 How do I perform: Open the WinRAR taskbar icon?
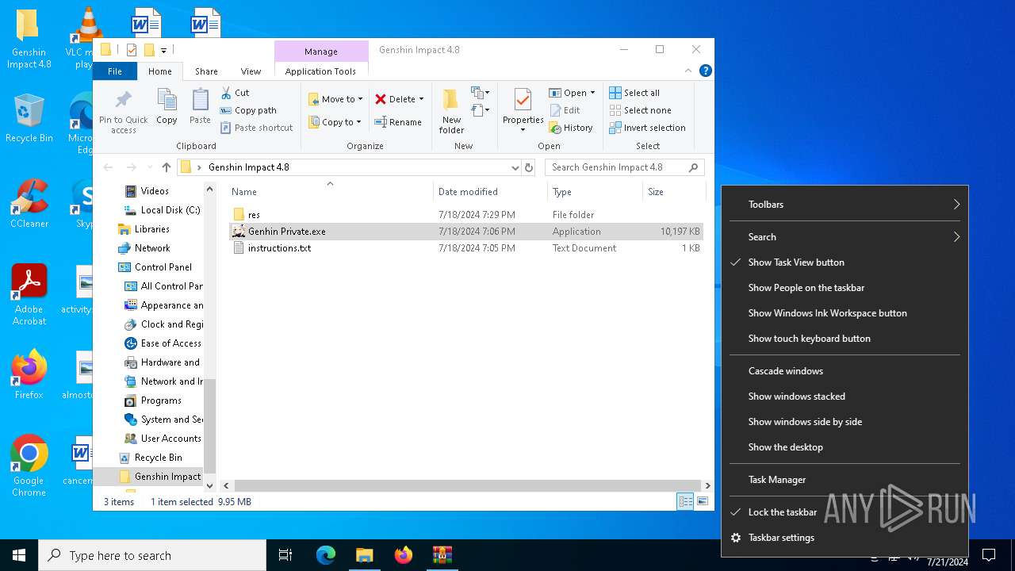pos(442,555)
